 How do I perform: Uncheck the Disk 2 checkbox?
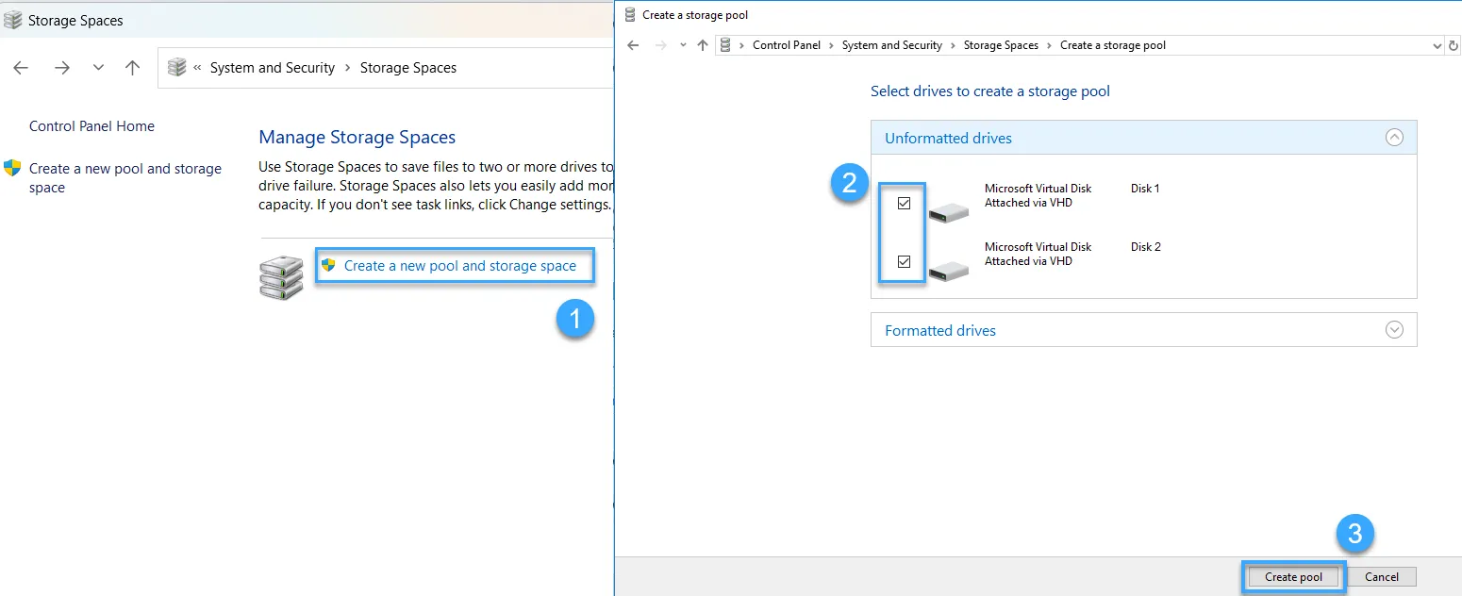pos(904,261)
